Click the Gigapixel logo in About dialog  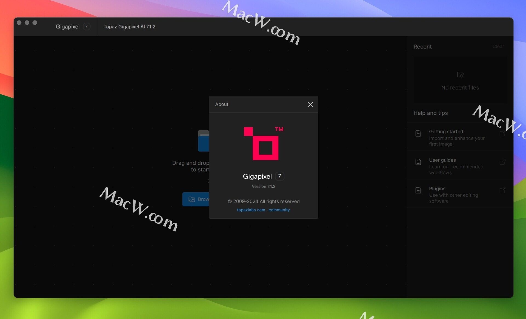[x=264, y=143]
